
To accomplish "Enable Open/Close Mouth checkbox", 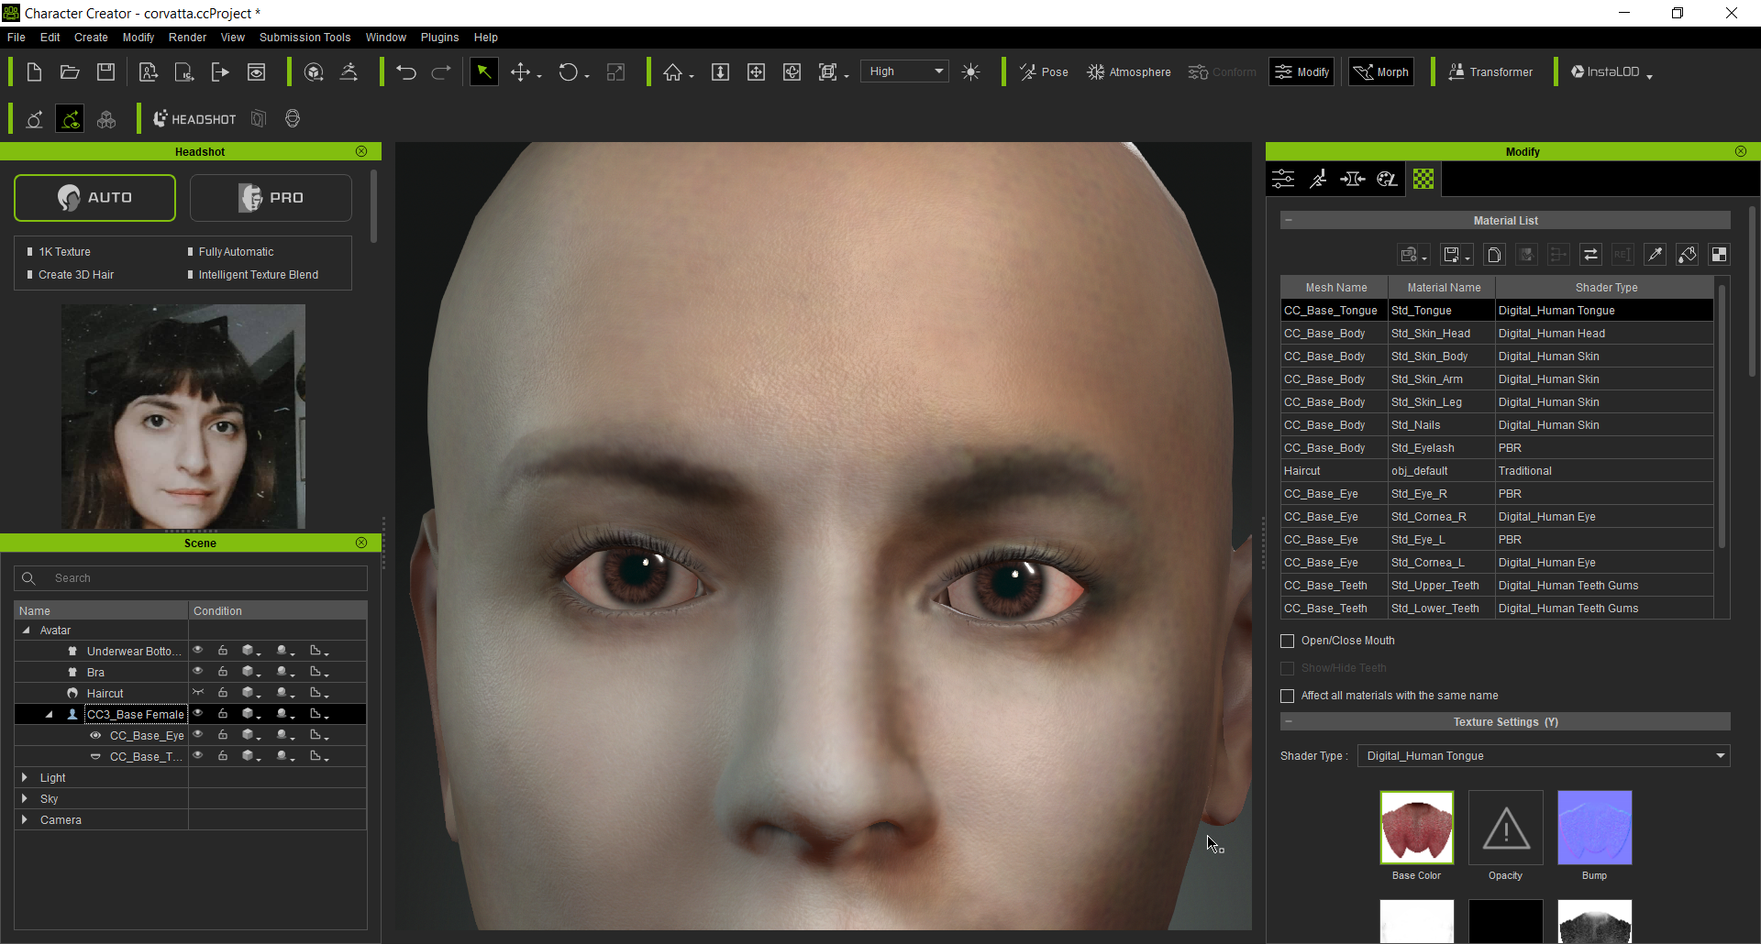I will coord(1288,641).
